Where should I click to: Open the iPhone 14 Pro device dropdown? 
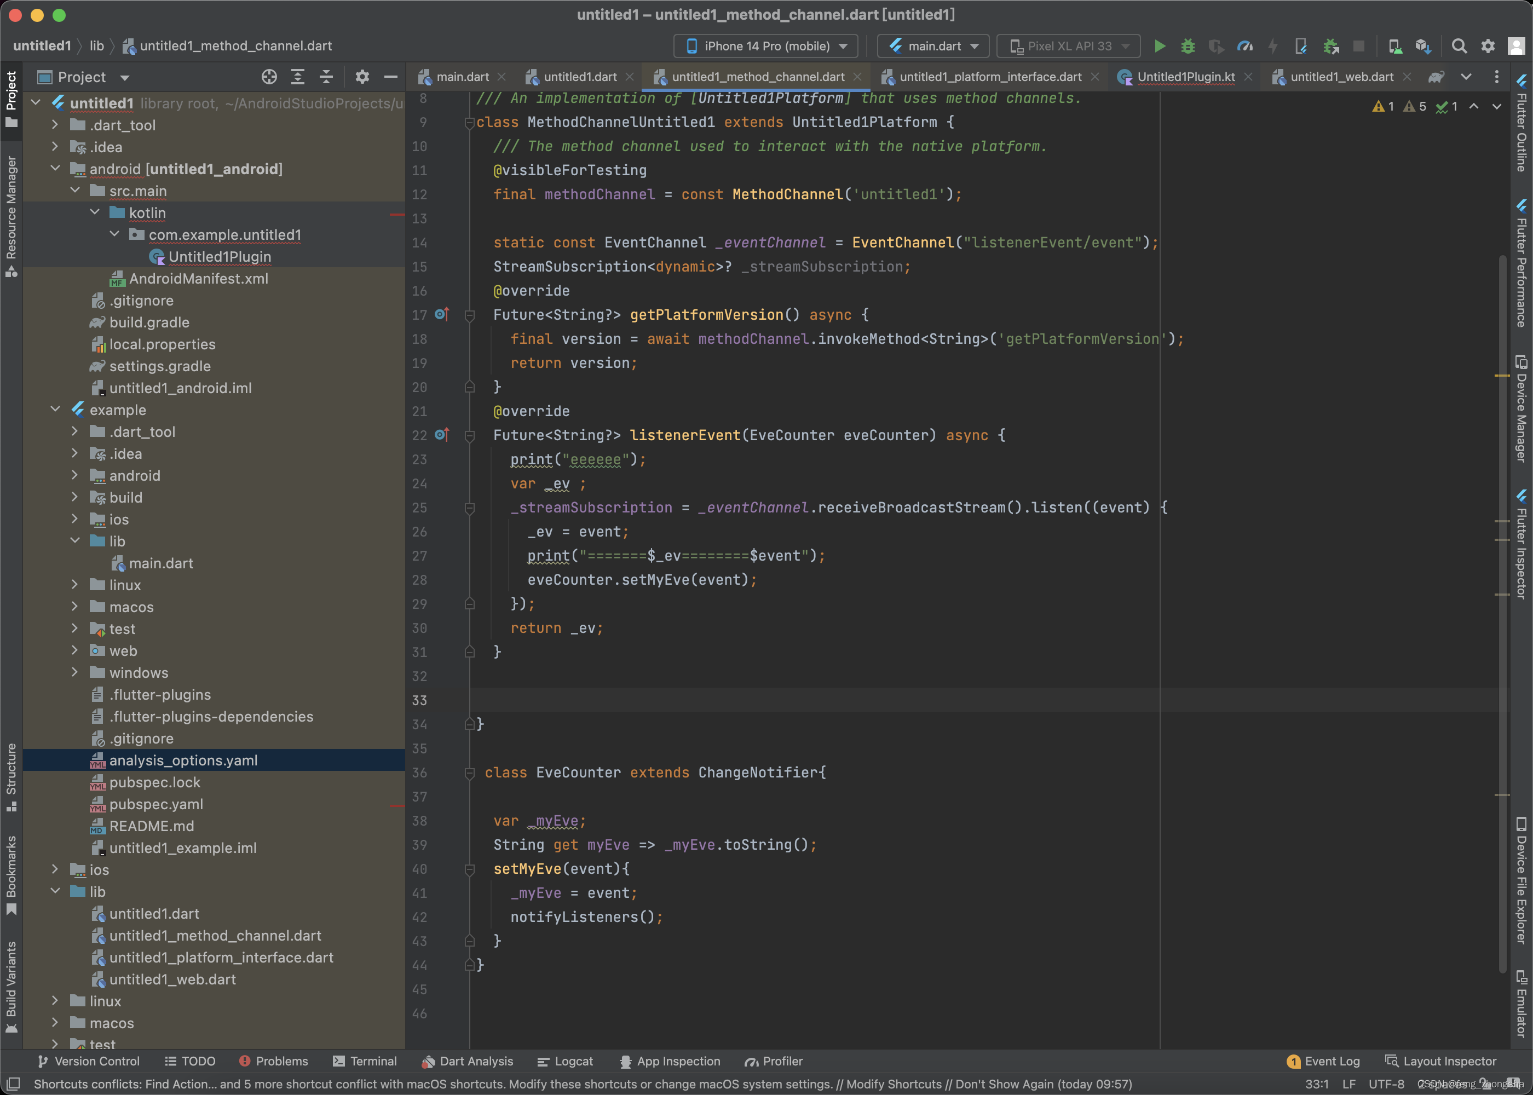tap(765, 46)
